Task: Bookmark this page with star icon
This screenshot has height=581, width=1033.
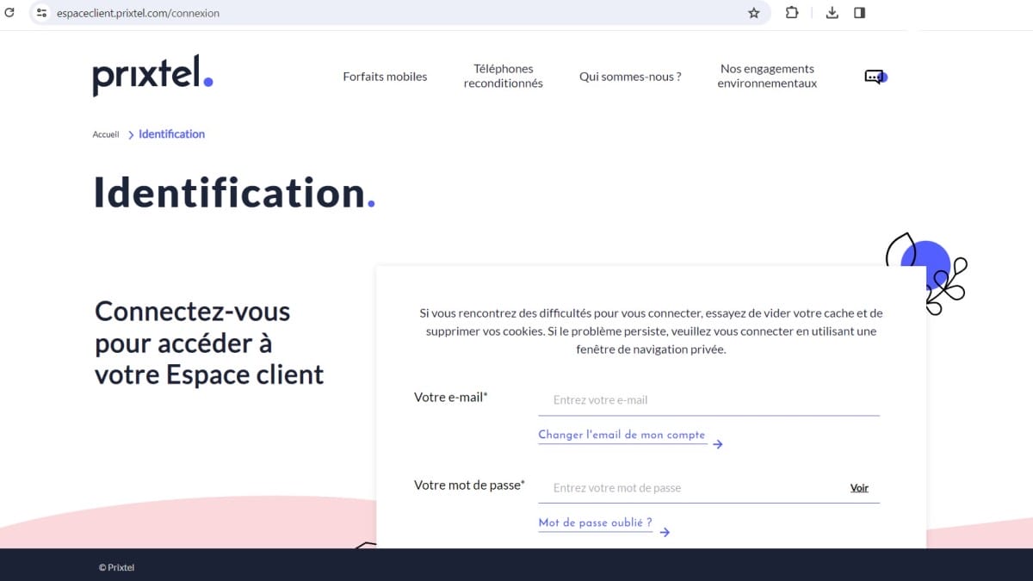Action: [754, 13]
